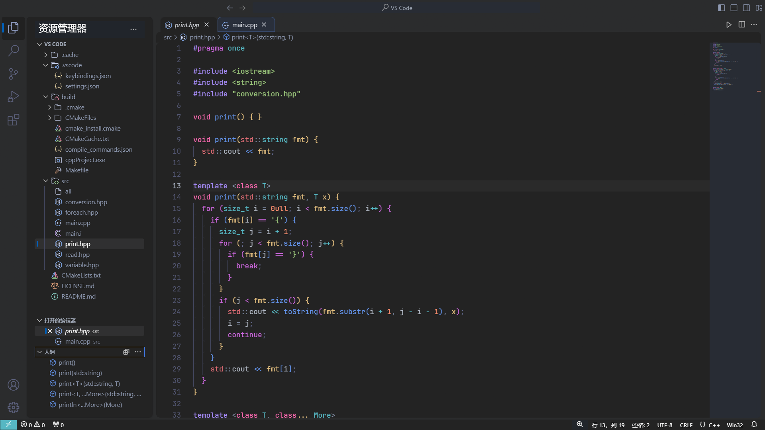Toggle the primary side bar layout button
The height and width of the screenshot is (430, 765).
[721, 8]
